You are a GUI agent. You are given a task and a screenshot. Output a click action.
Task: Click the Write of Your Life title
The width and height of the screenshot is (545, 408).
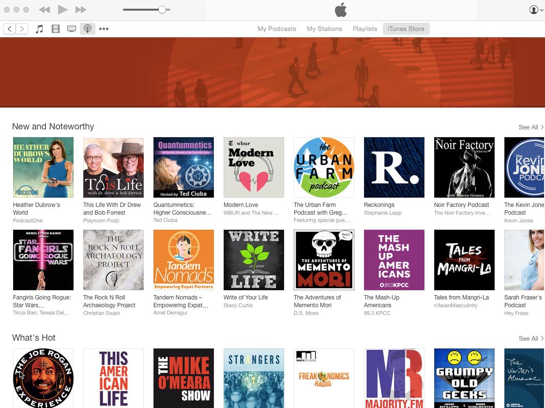pos(246,298)
